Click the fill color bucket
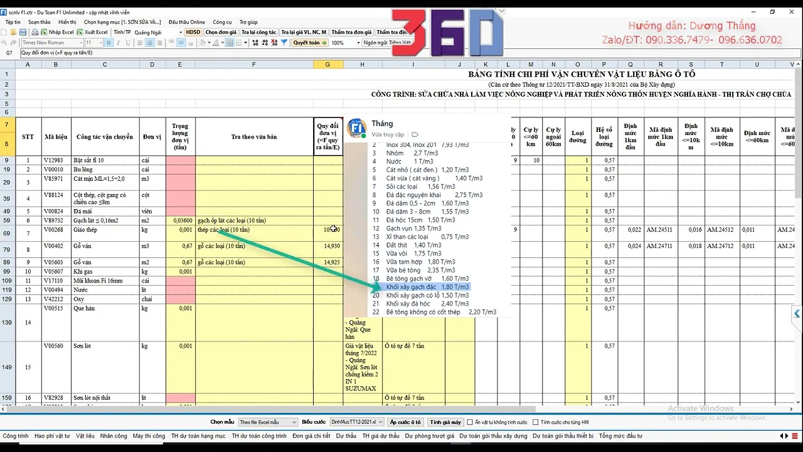The width and height of the screenshot is (803, 452). pos(202,43)
